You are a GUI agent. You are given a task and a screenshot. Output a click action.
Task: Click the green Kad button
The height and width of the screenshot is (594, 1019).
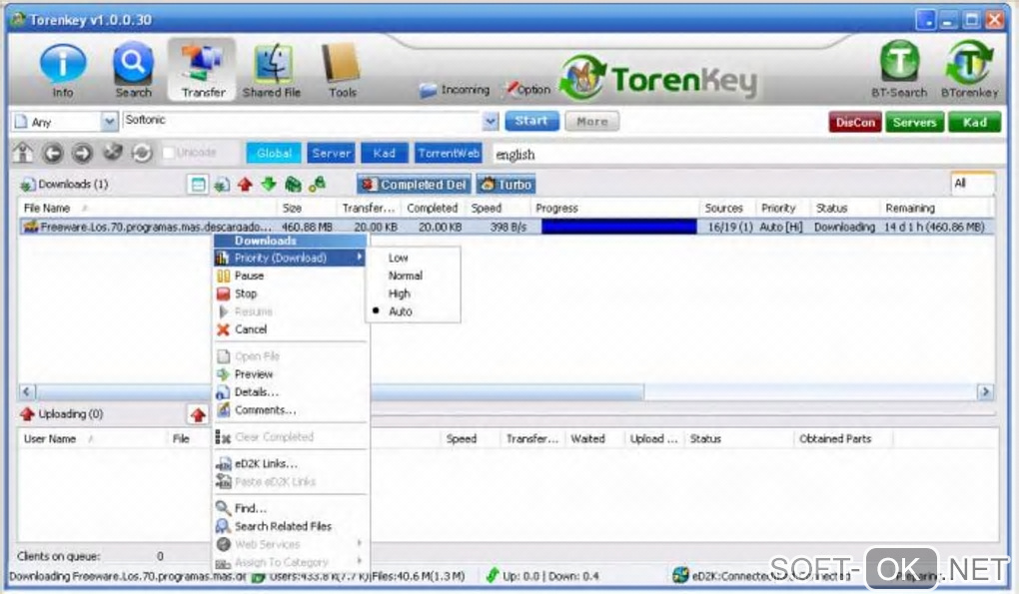coord(974,122)
